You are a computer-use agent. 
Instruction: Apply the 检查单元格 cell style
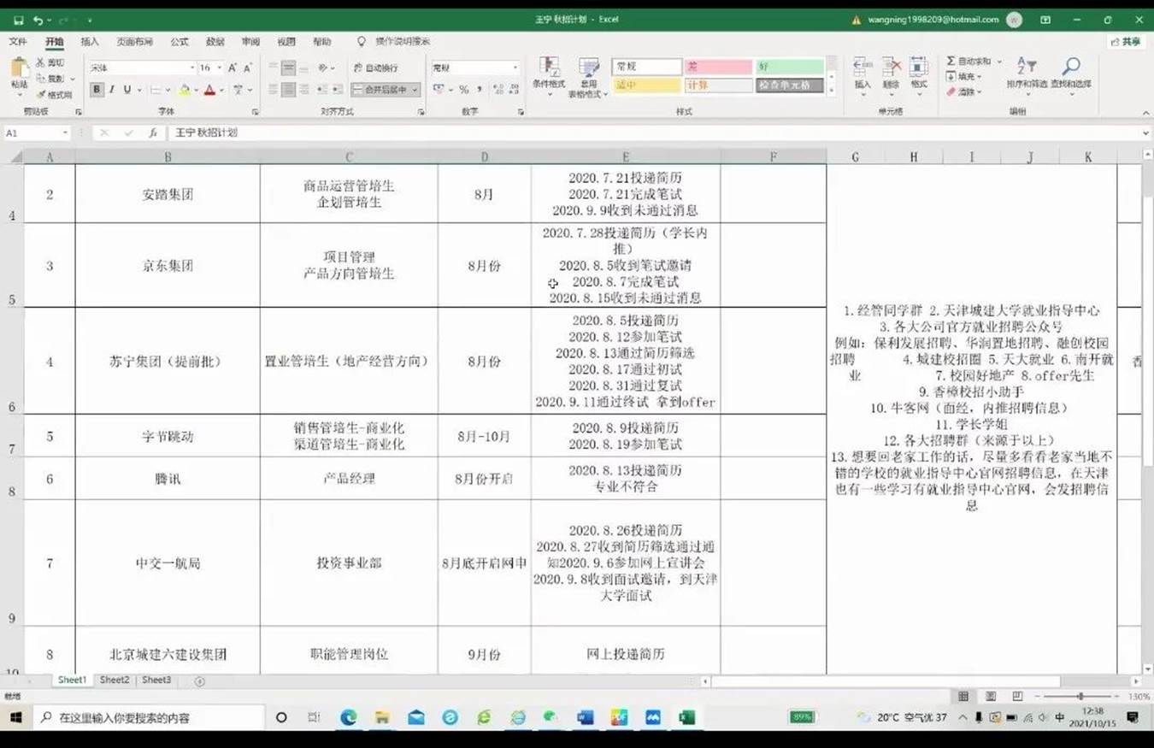[x=789, y=85]
